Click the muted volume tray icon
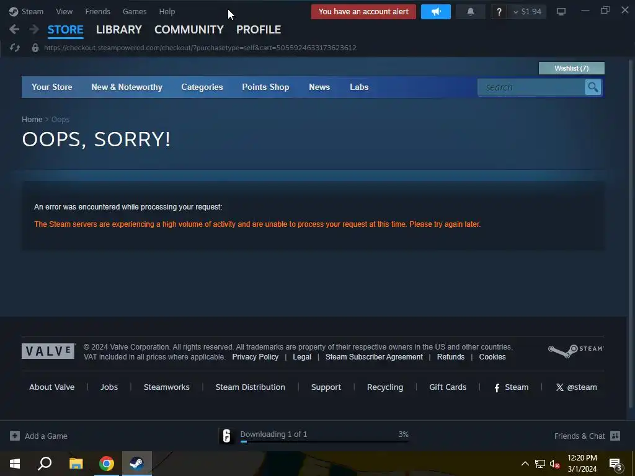 [554, 464]
